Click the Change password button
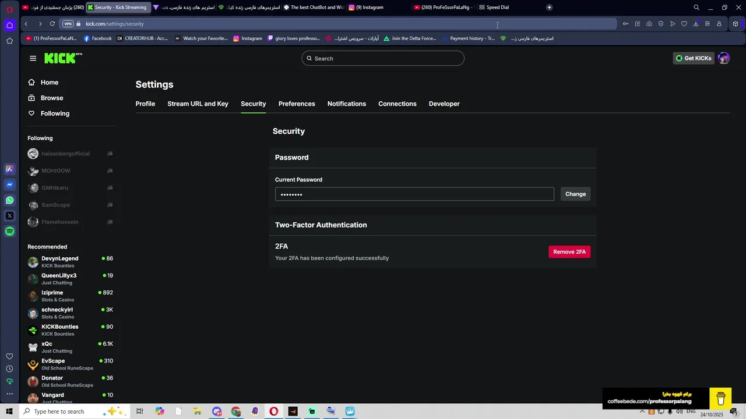The width and height of the screenshot is (746, 419). [575, 194]
